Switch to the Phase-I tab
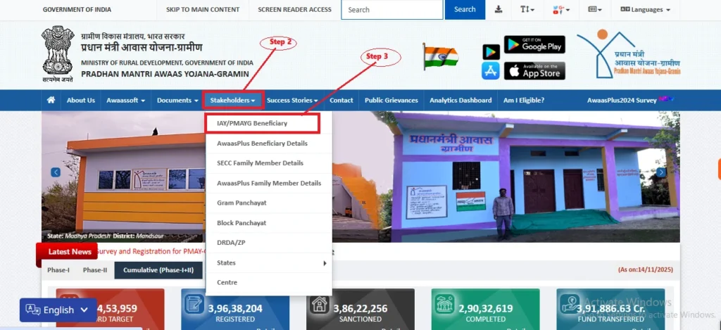 (58, 270)
